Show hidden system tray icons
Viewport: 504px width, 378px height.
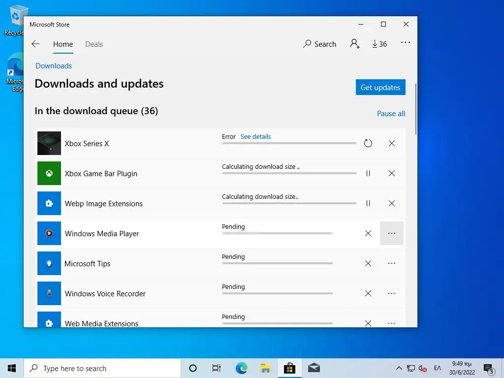(x=399, y=368)
